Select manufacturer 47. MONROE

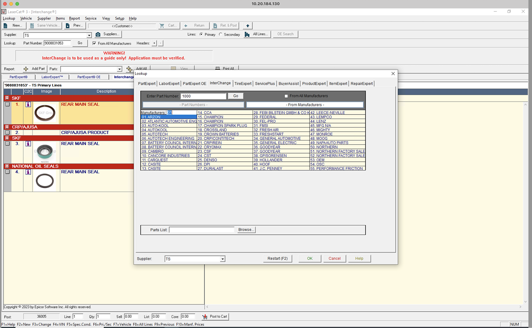[337, 134]
